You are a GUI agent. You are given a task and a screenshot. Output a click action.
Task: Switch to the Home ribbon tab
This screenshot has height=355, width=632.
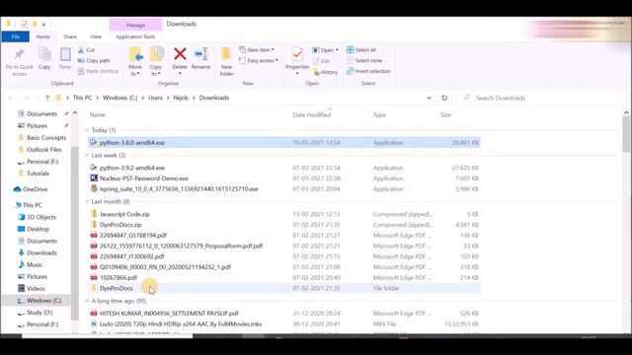(x=42, y=36)
